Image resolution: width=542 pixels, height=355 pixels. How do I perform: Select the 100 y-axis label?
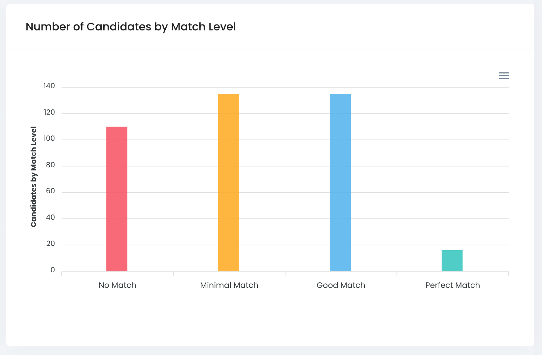[x=49, y=138]
